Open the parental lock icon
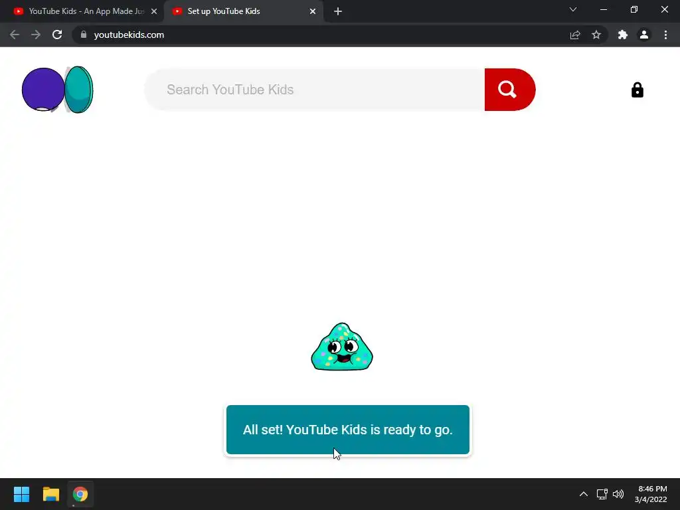680x510 pixels. point(637,90)
